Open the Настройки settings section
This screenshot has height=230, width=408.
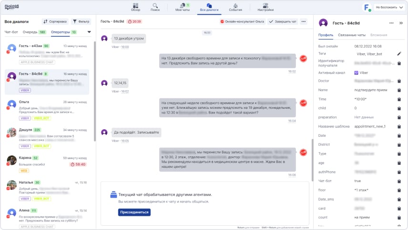pyautogui.click(x=265, y=7)
